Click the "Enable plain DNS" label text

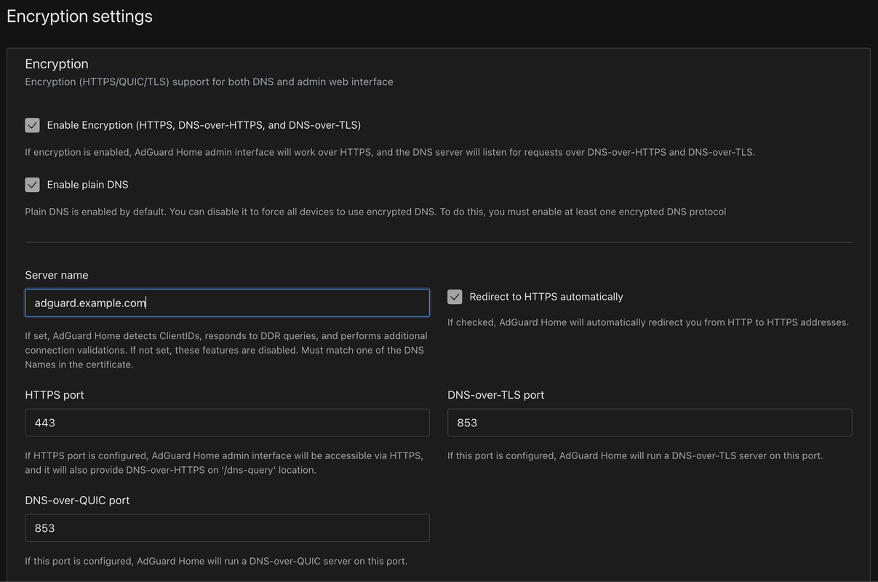pos(87,185)
